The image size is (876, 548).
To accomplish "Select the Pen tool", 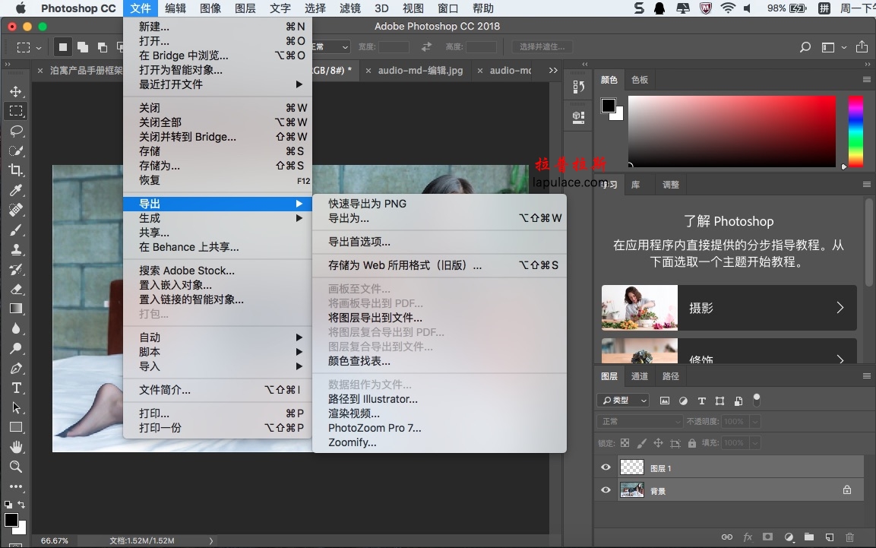I will tap(16, 368).
